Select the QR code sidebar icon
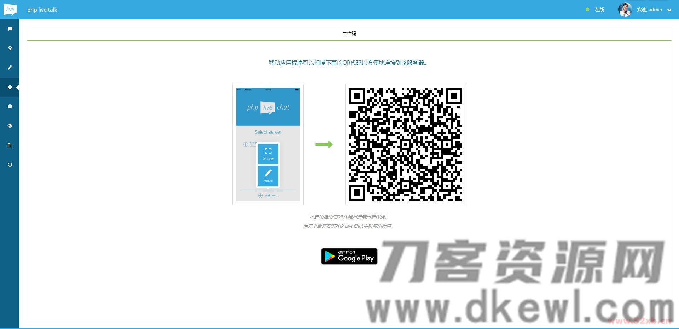Image resolution: width=679 pixels, height=329 pixels. 10,87
